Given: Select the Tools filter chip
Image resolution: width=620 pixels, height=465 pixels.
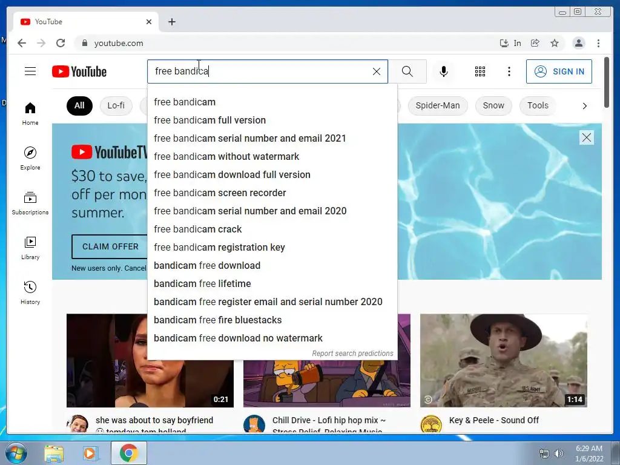Looking at the screenshot, I should (538, 105).
